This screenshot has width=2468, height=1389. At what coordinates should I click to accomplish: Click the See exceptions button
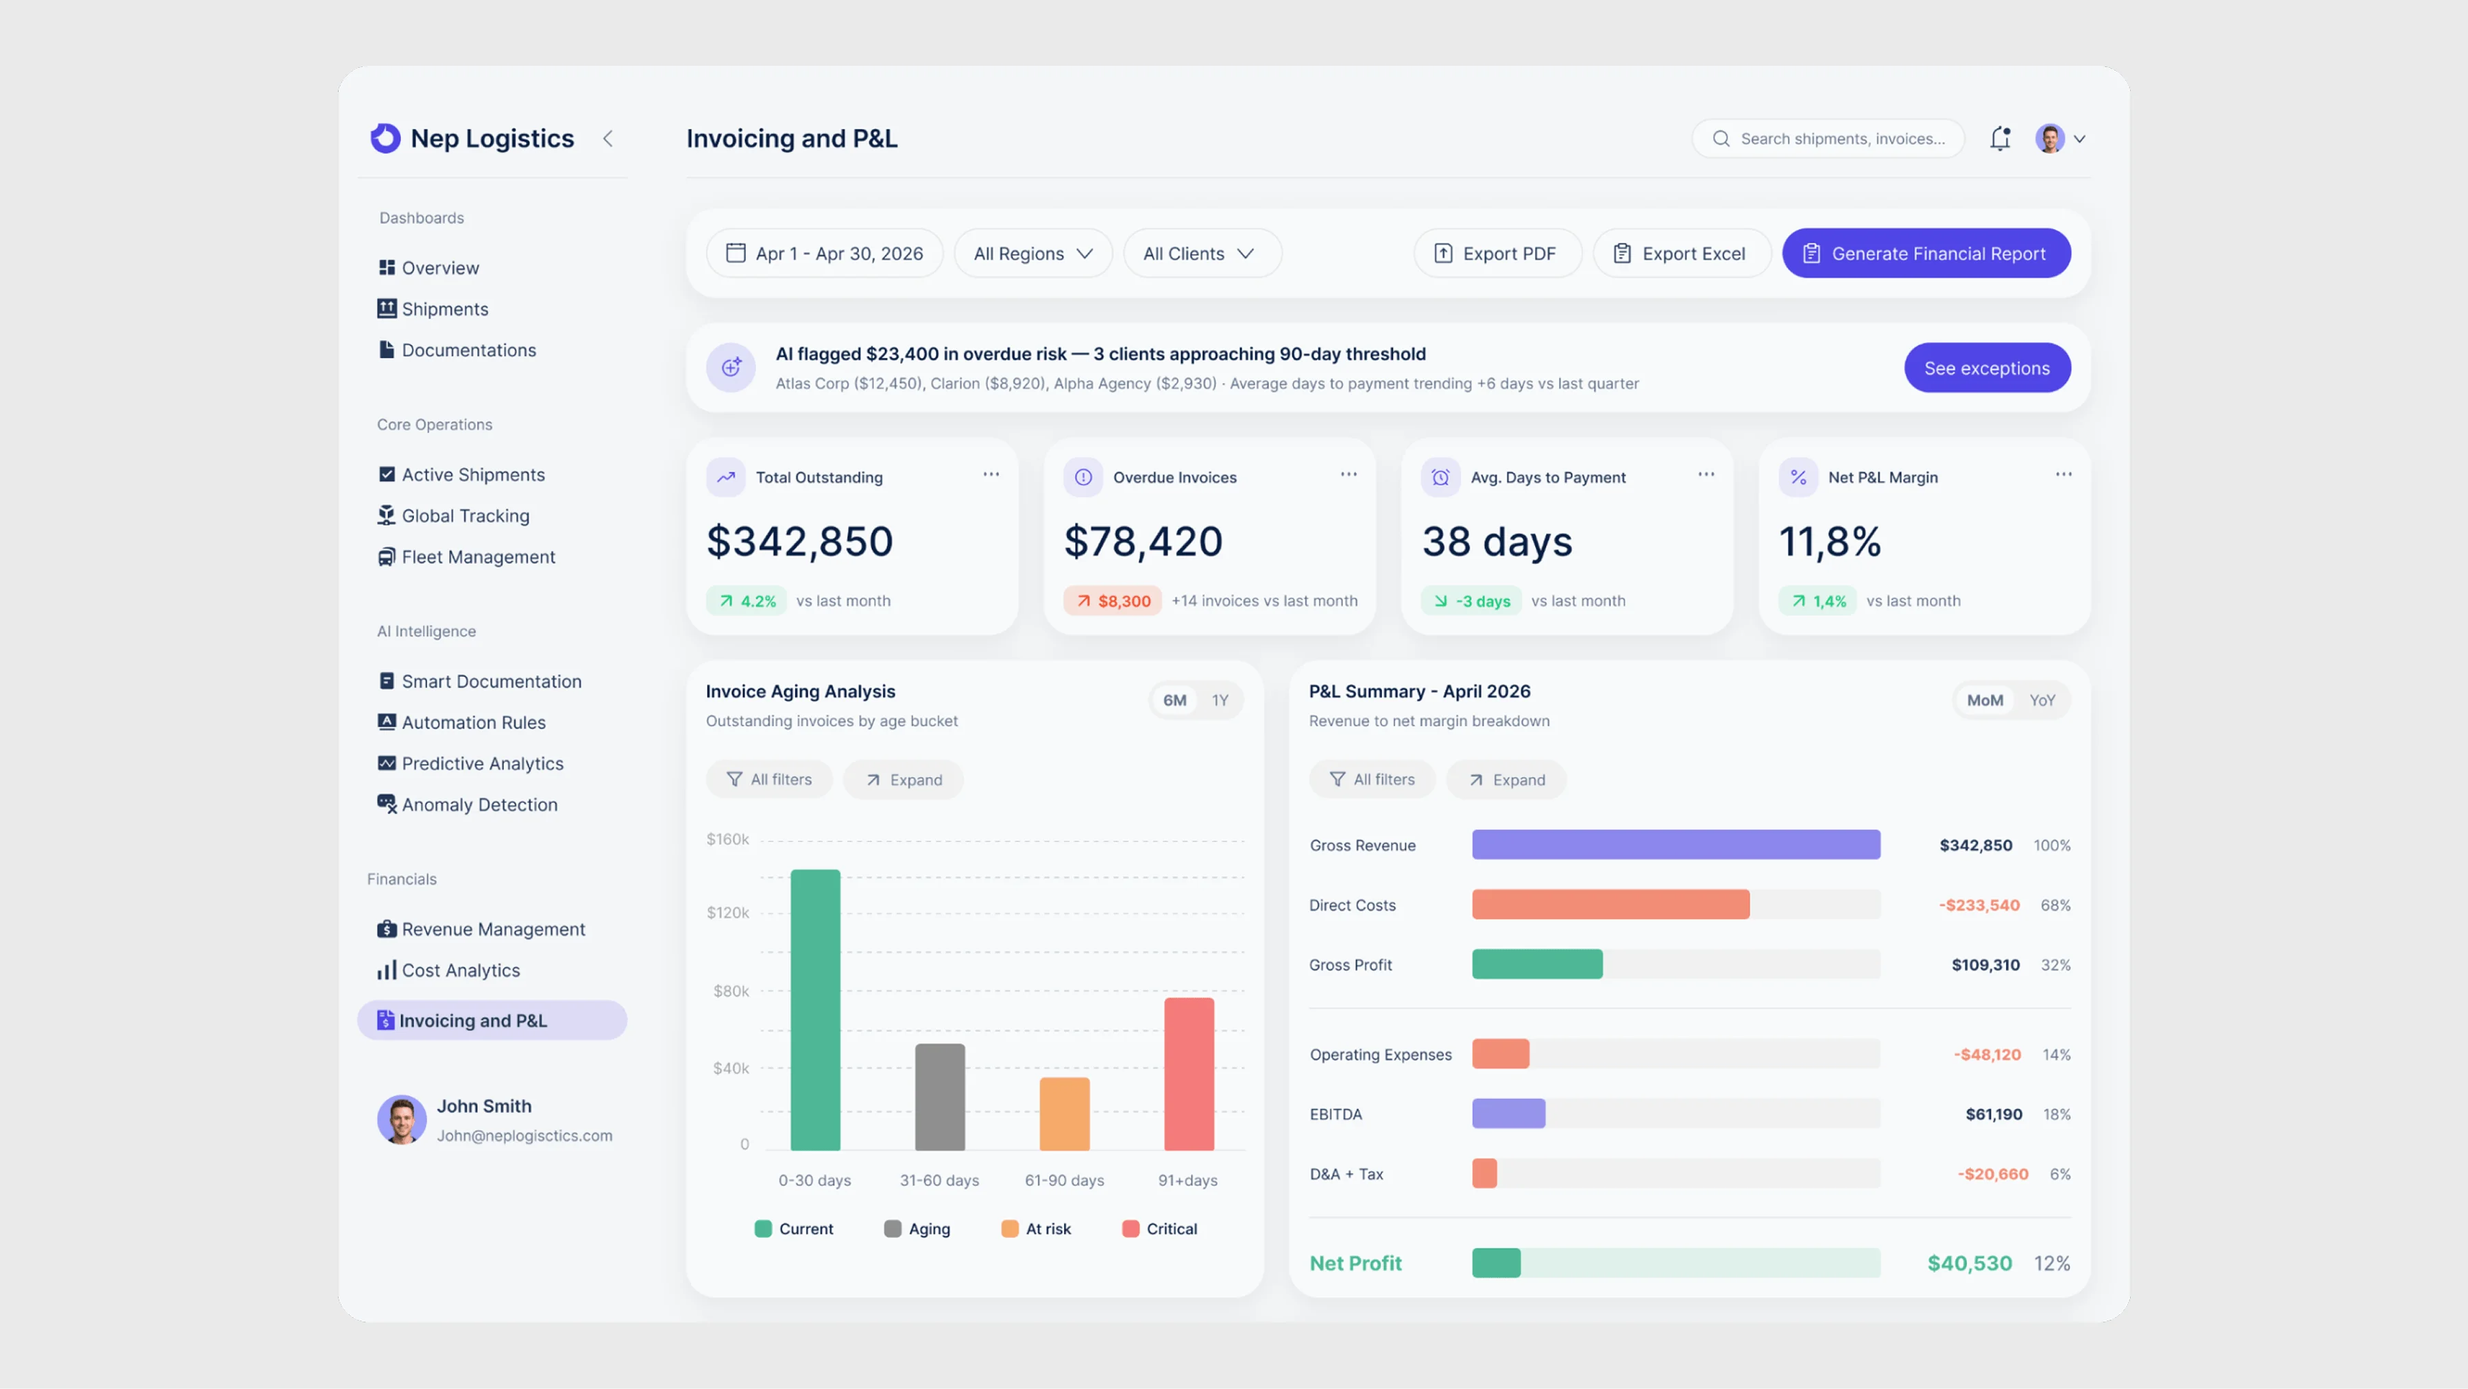click(1987, 368)
